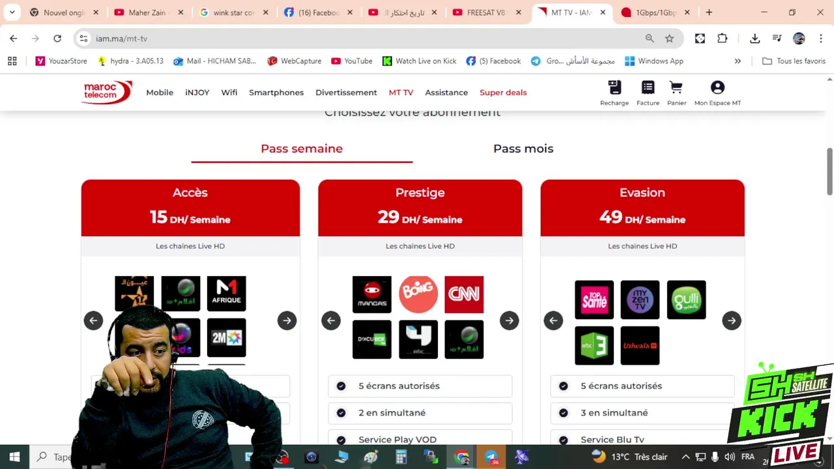
Task: Open Telegram from the taskbar
Action: coord(491,457)
